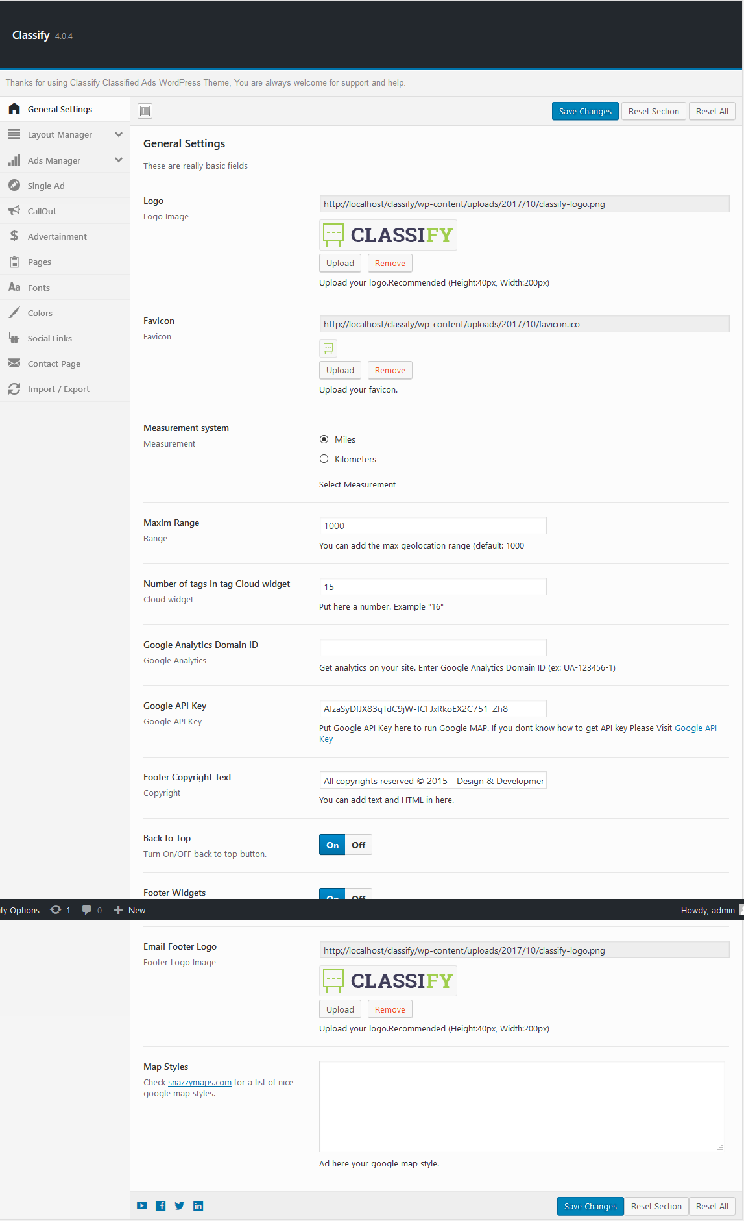Visit the snazzymaps.com link
Viewport: 744px width, 1221px height.
[x=200, y=1082]
